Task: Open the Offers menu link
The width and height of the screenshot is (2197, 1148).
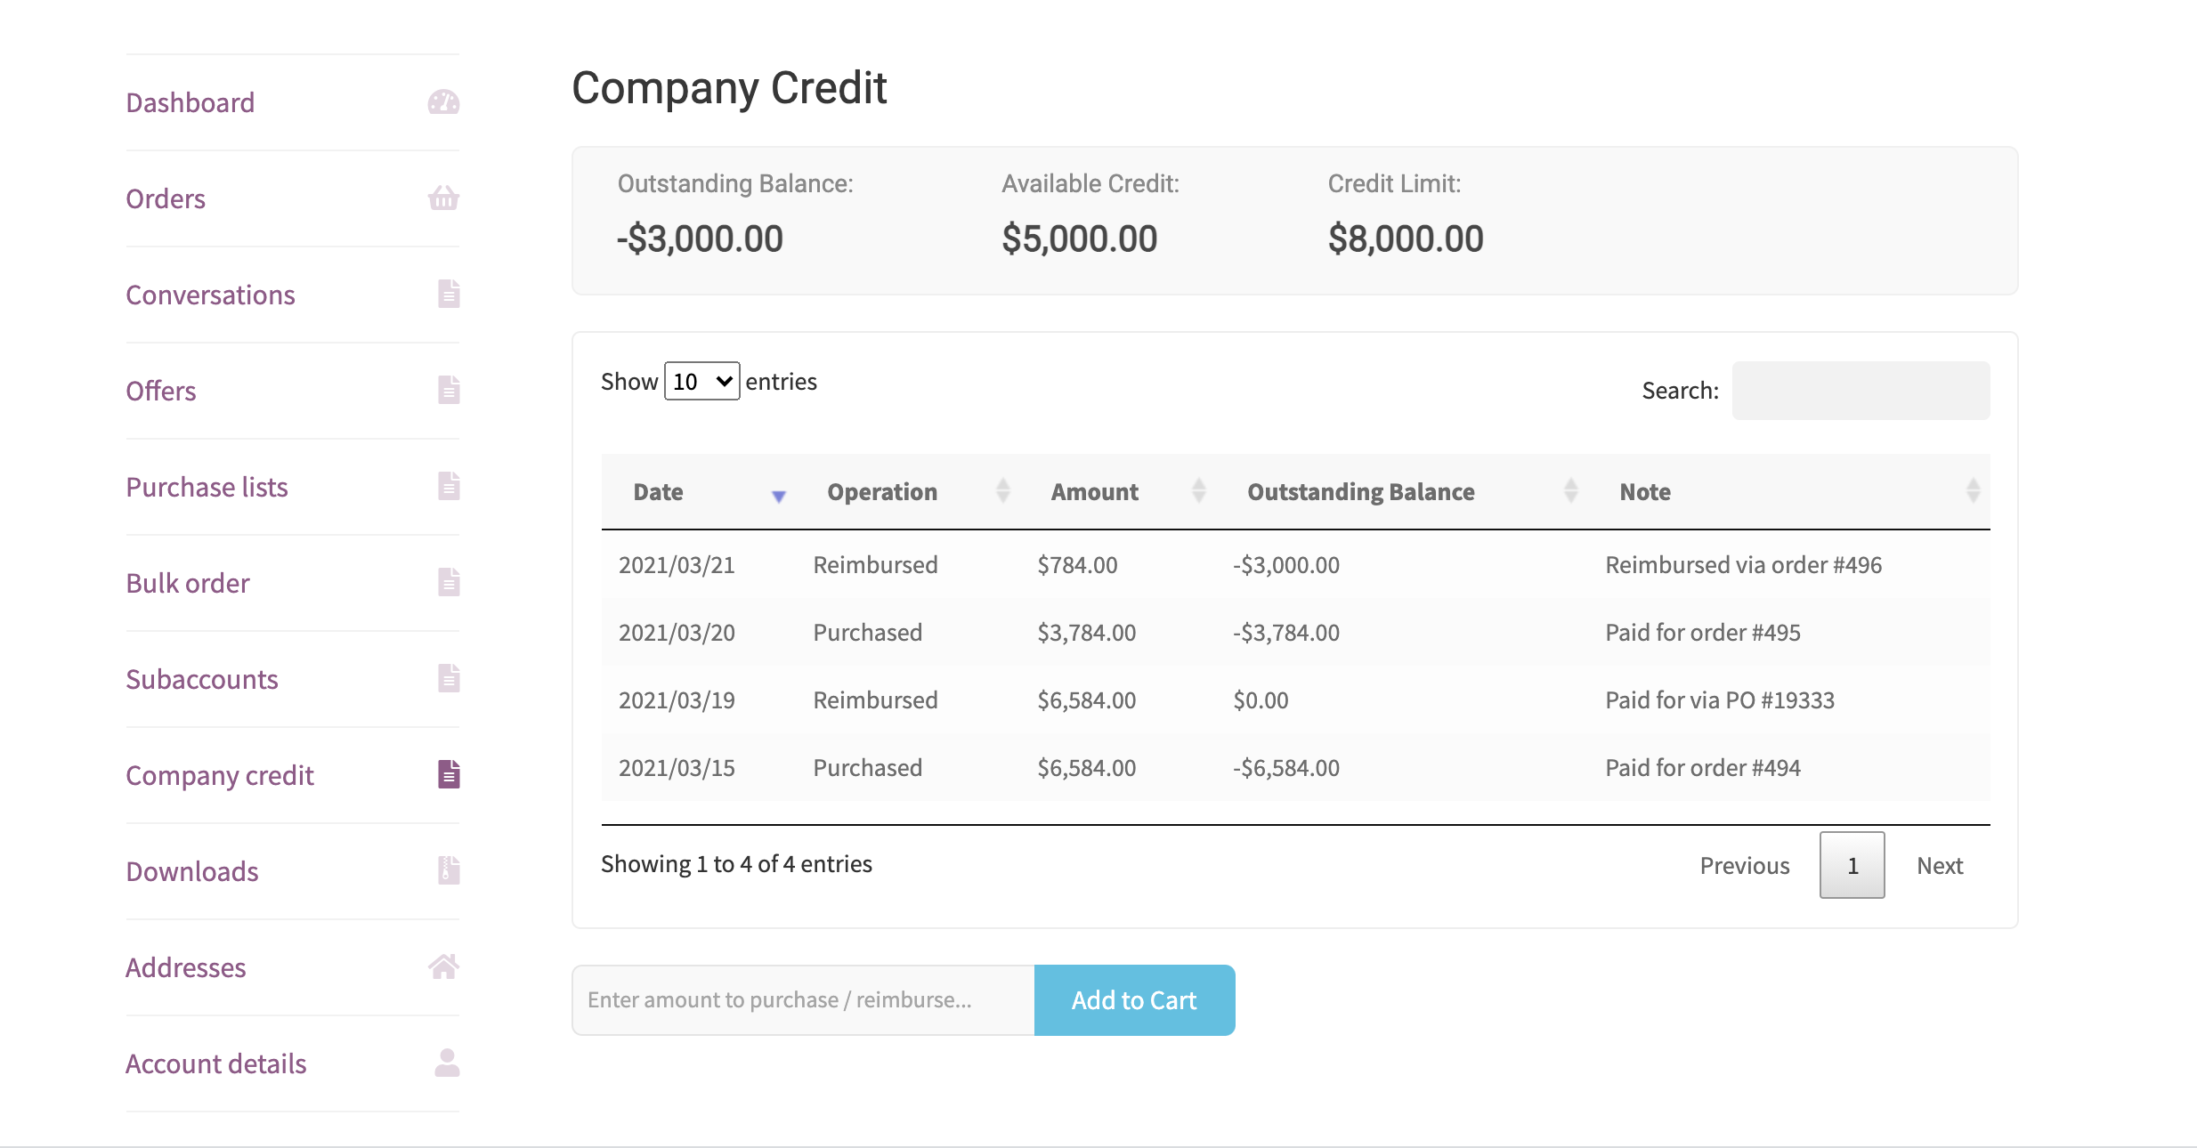Action: (161, 391)
